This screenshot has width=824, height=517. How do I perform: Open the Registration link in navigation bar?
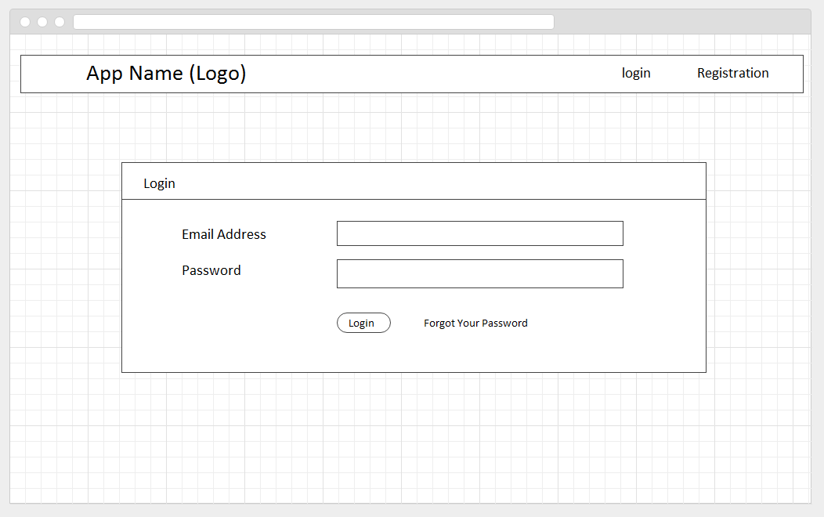pyautogui.click(x=732, y=73)
